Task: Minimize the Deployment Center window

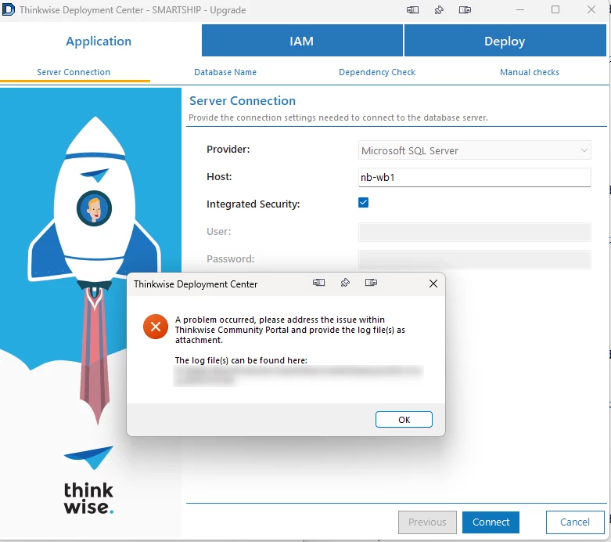Action: pyautogui.click(x=519, y=9)
